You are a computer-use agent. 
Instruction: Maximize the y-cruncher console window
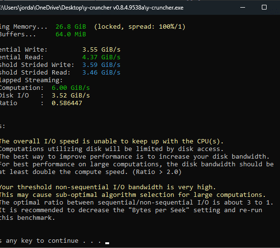(264, 8)
